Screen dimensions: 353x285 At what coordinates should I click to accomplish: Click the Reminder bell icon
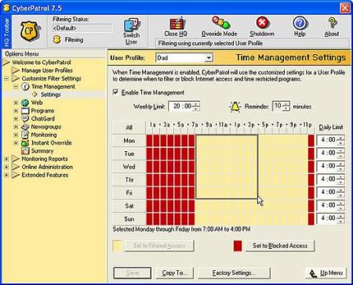point(235,106)
